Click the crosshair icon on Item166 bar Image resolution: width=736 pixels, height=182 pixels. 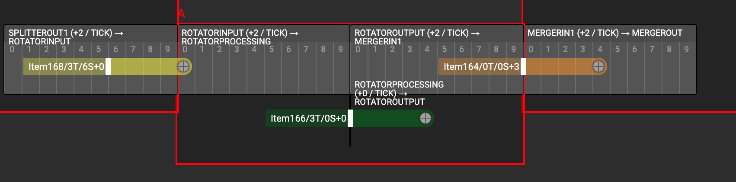click(426, 118)
